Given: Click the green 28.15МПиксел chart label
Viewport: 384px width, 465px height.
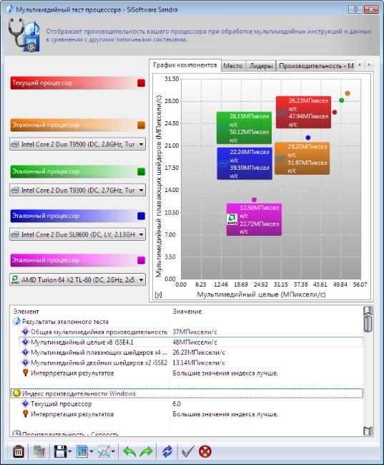Looking at the screenshot, I should [x=245, y=128].
